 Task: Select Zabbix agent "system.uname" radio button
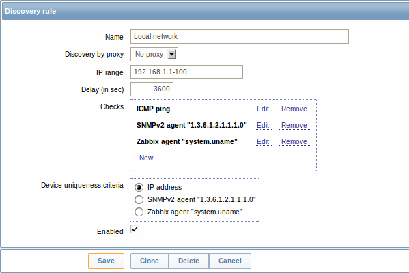139,212
